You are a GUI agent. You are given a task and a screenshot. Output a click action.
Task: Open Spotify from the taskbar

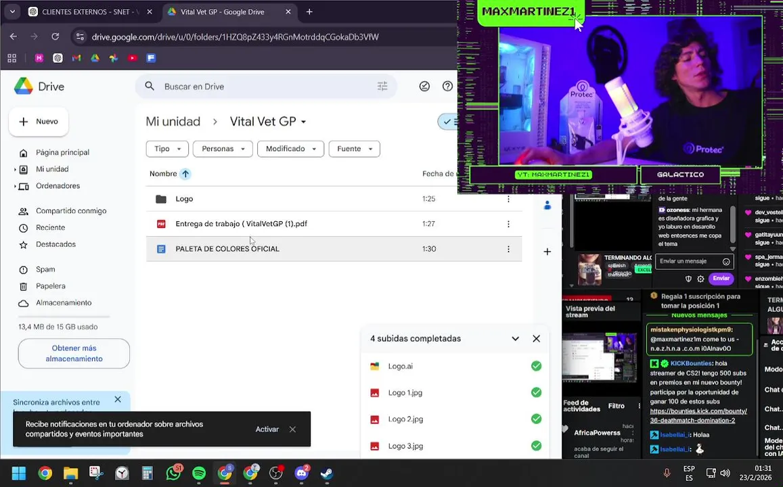coord(199,473)
